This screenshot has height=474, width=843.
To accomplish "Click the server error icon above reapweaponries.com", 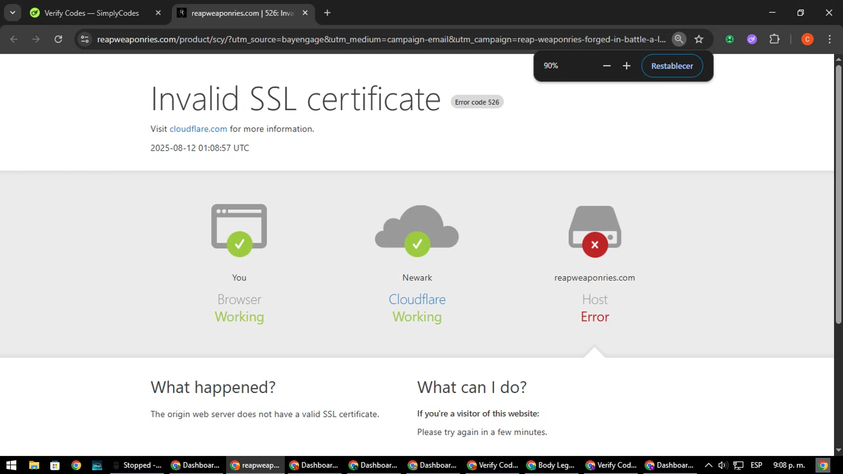I will pyautogui.click(x=595, y=231).
